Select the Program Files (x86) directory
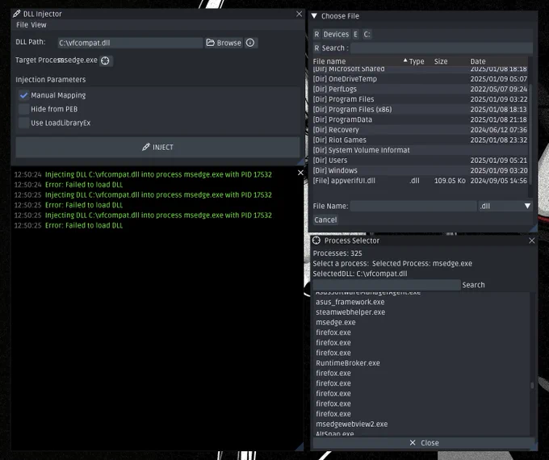549x460 pixels. [x=420, y=109]
